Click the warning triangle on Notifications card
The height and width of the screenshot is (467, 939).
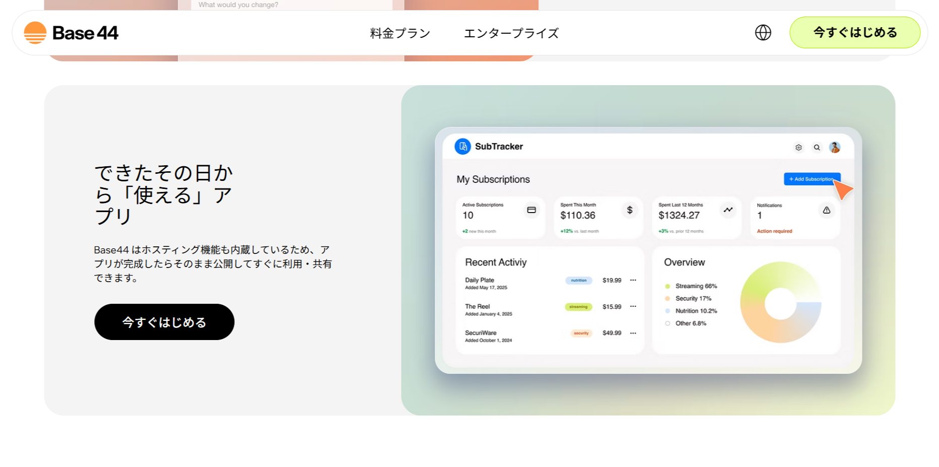coord(826,210)
